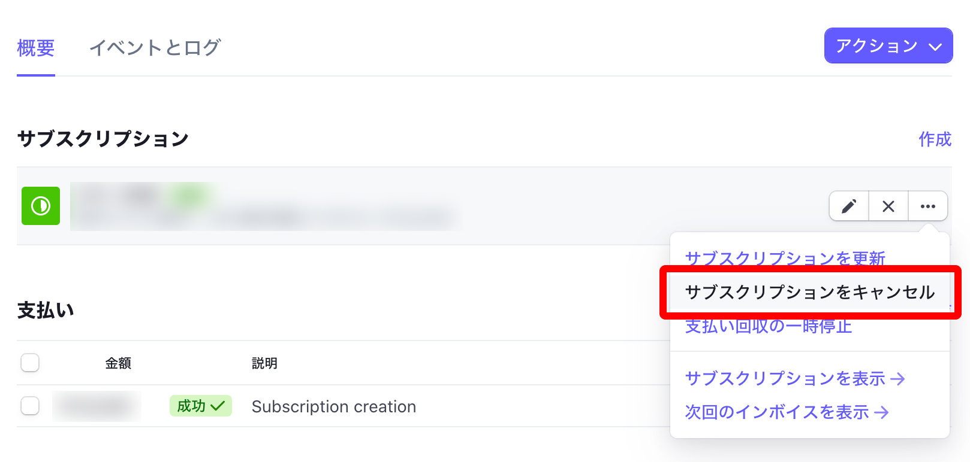Click the X cancel subscription icon

888,206
